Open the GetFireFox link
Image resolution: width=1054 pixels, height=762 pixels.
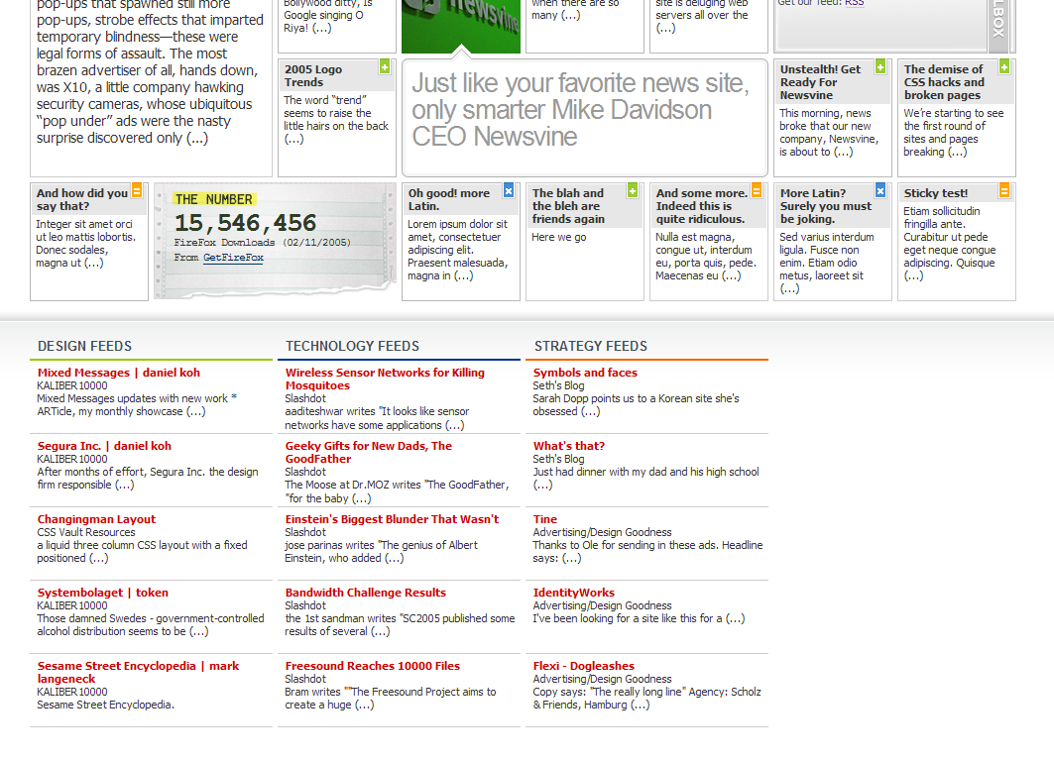(233, 258)
